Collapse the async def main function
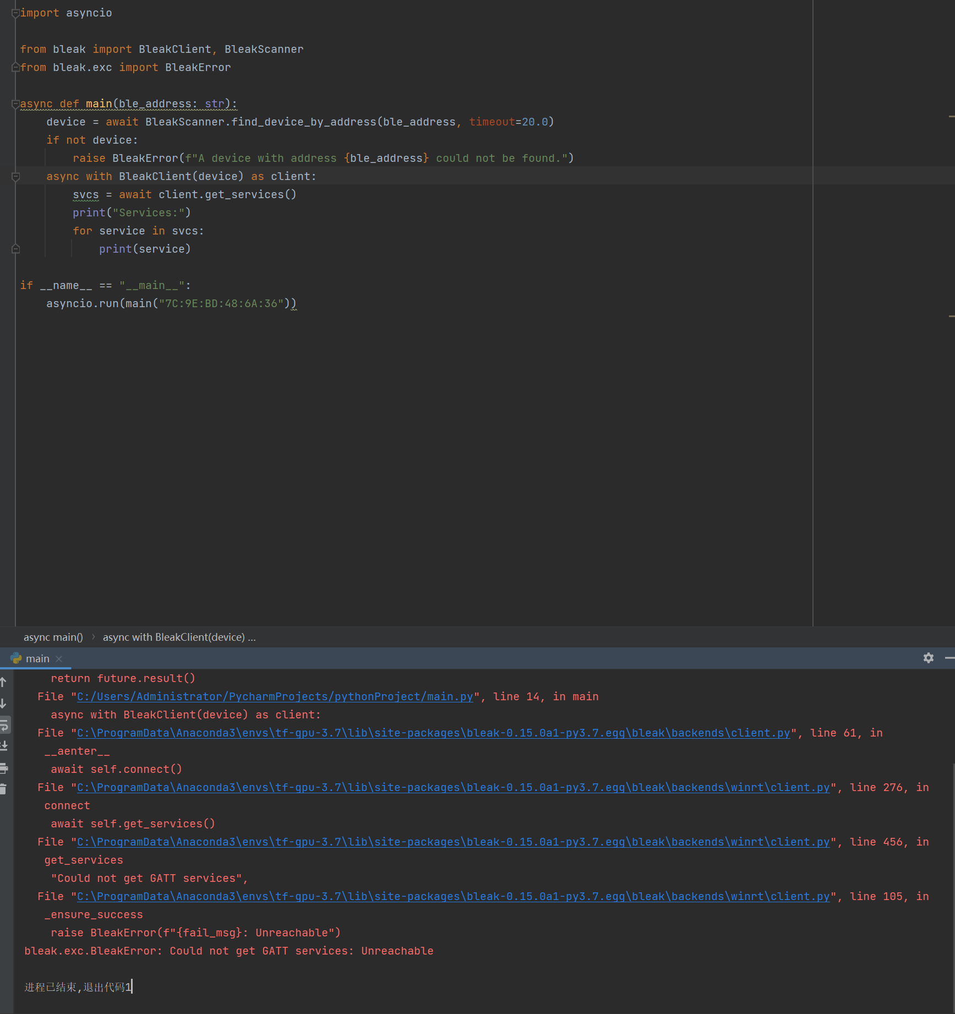This screenshot has height=1014, width=955. 15,103
